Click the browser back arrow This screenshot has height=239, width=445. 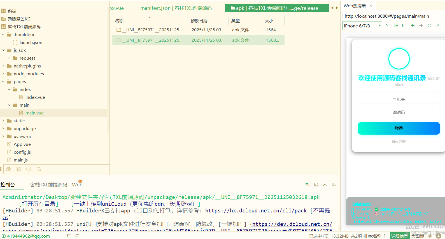coord(413,25)
